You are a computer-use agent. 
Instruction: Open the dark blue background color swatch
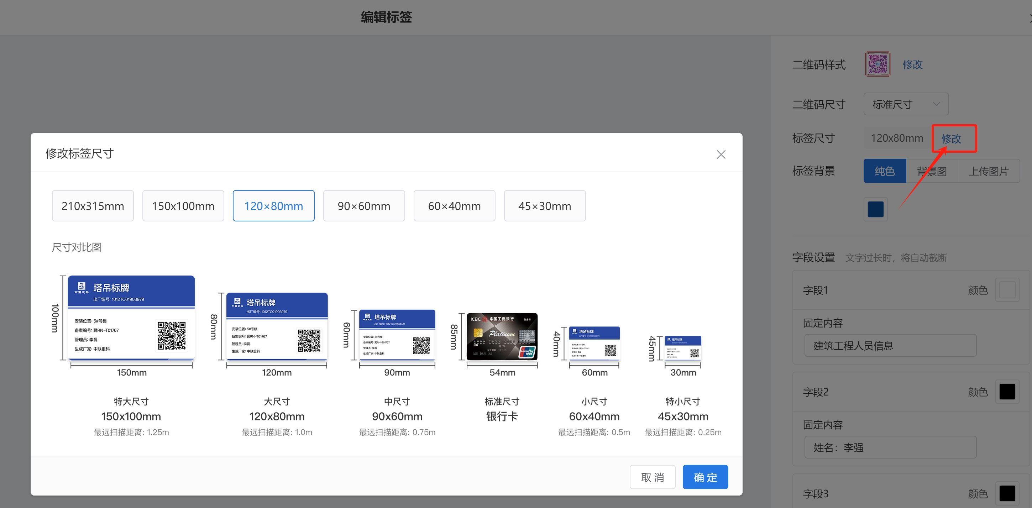point(875,209)
